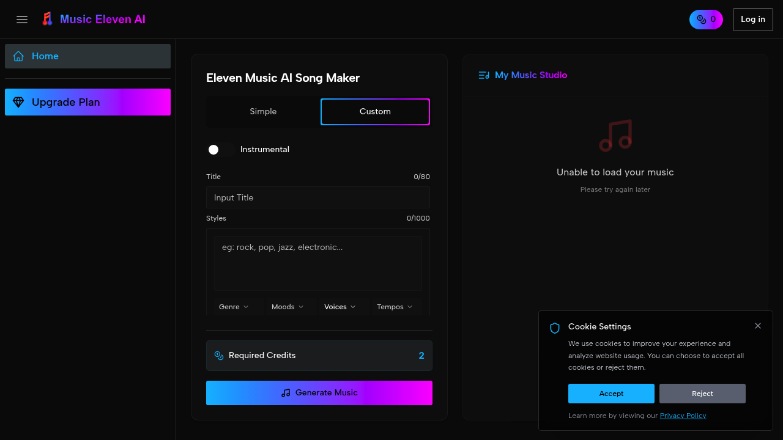The width and height of the screenshot is (783, 440).
Task: Expand the Moods dropdown
Action: pos(288,306)
